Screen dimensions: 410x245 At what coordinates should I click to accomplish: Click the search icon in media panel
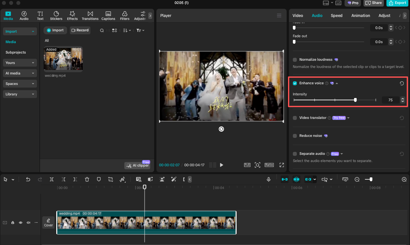click(102, 30)
